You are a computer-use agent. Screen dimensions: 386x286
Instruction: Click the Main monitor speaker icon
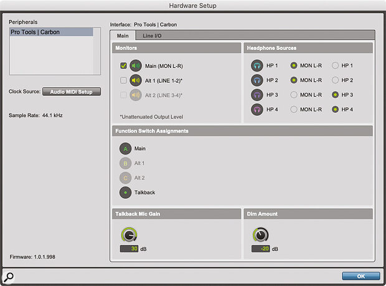[x=136, y=66]
